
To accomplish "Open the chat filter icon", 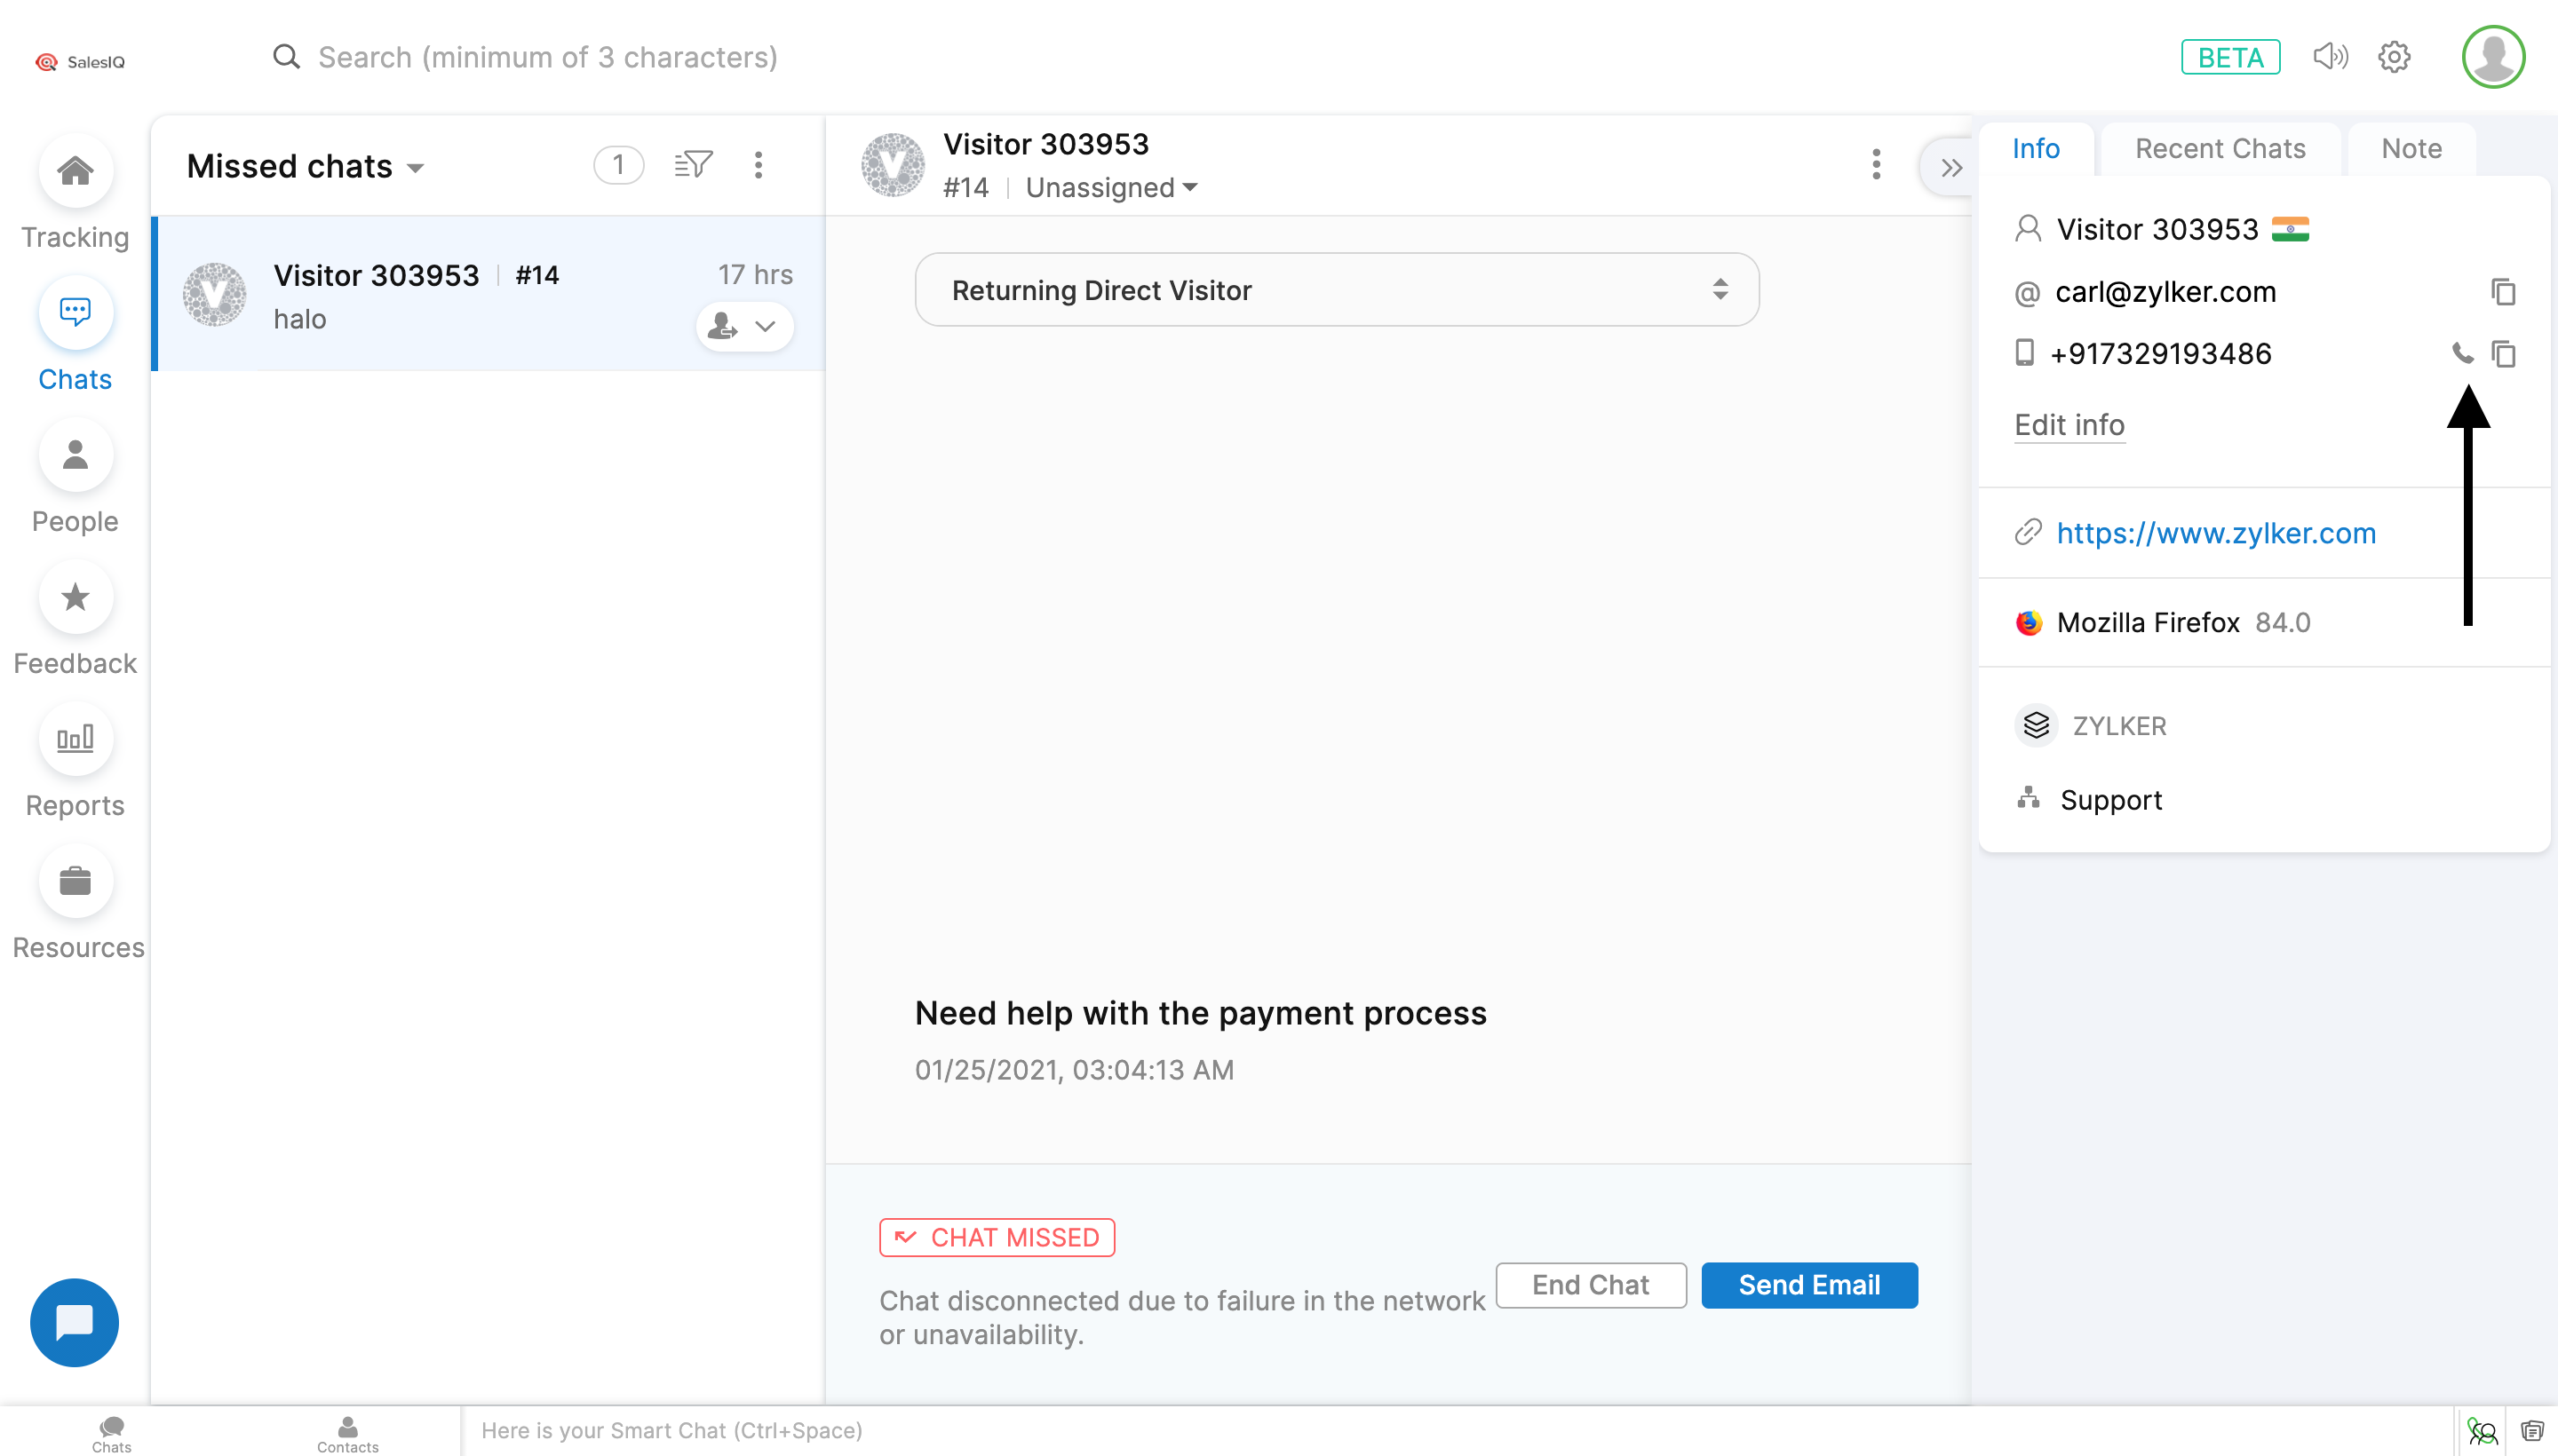I will pos(692,165).
